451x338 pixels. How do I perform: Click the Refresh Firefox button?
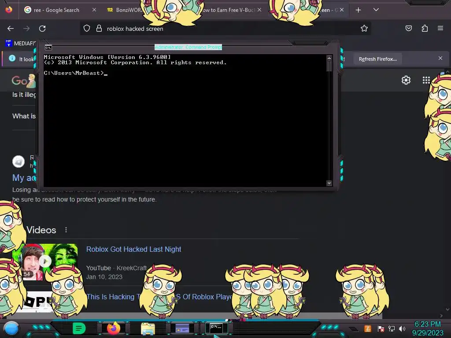click(377, 59)
